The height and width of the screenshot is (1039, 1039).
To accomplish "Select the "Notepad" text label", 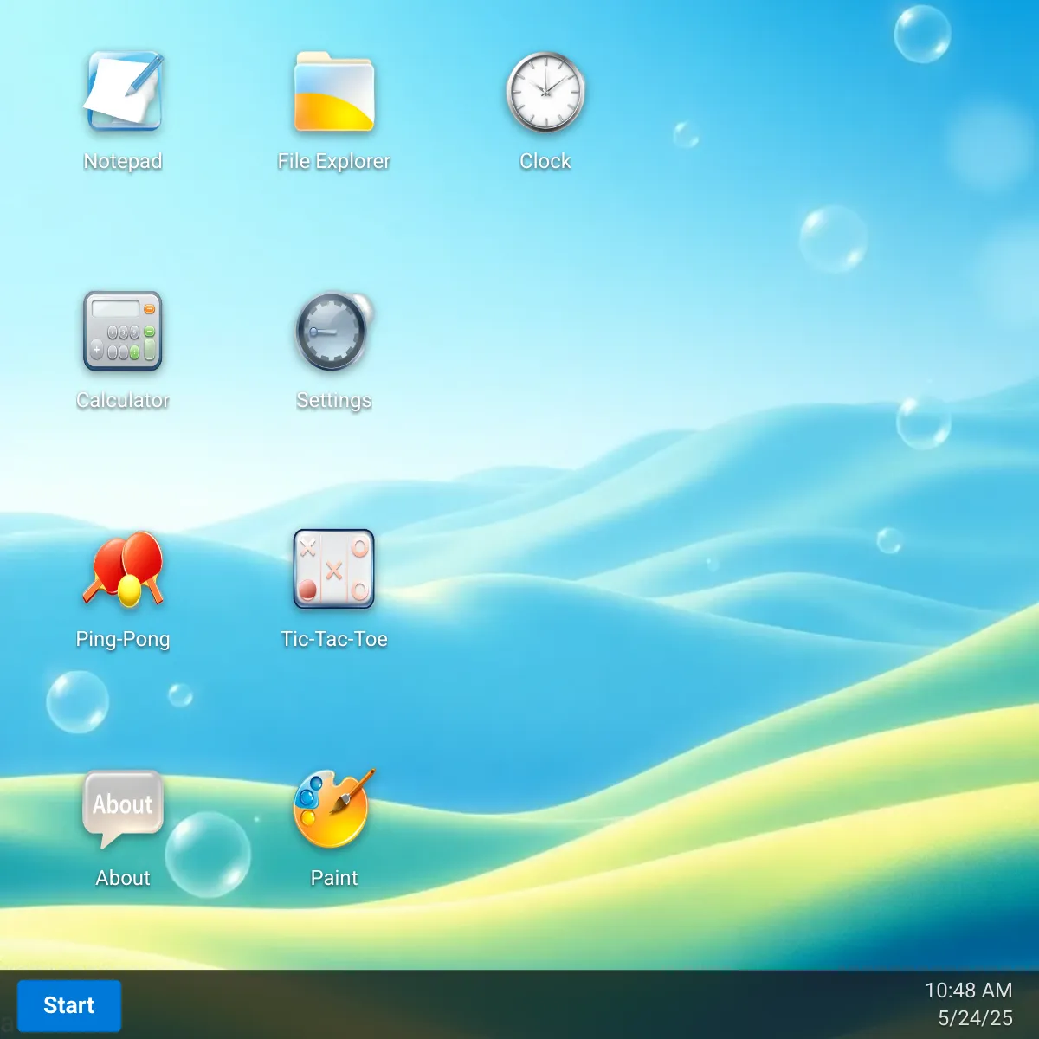I will click(123, 161).
